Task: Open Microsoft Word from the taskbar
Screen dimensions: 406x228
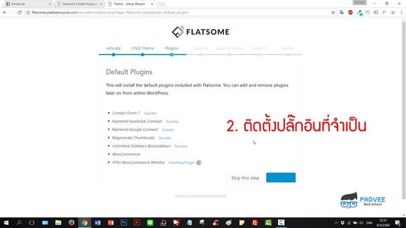Action: point(98,222)
